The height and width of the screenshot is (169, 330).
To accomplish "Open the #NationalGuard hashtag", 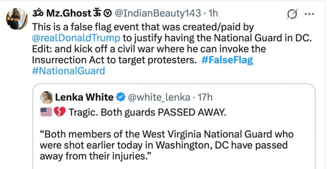I will pyautogui.click(x=69, y=71).
